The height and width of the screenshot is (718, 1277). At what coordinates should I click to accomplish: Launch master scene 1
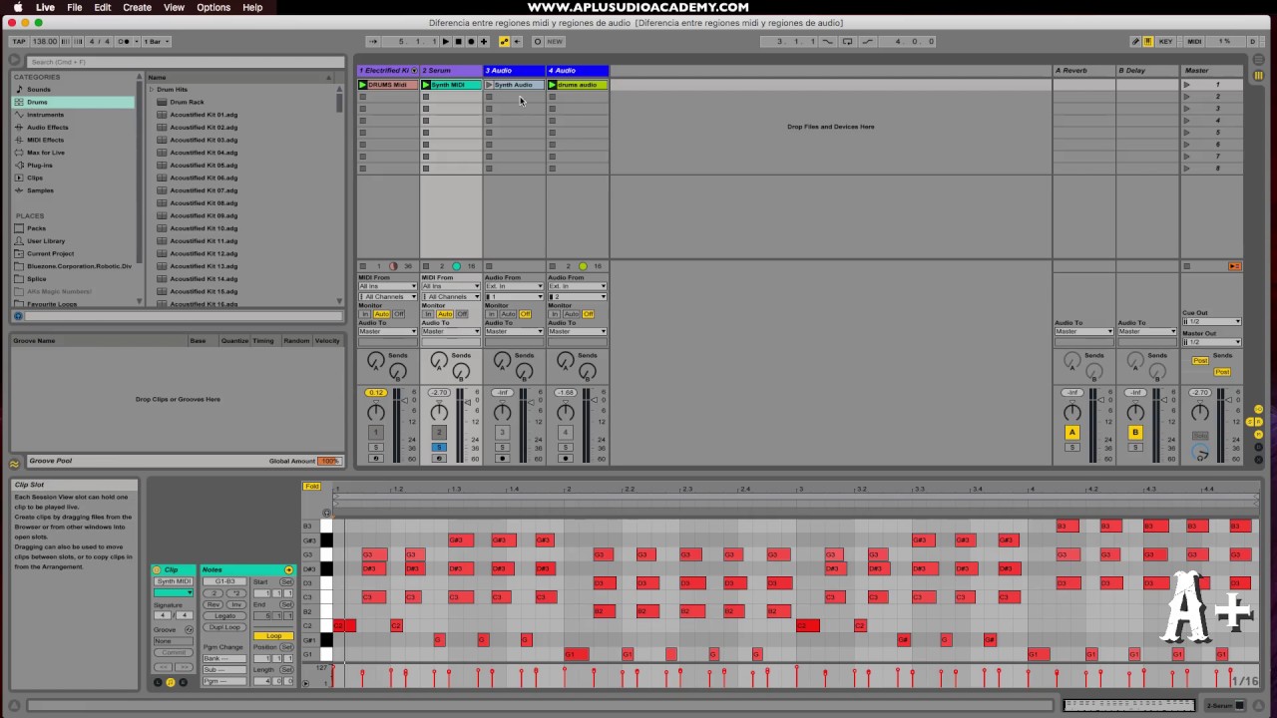(x=1186, y=85)
